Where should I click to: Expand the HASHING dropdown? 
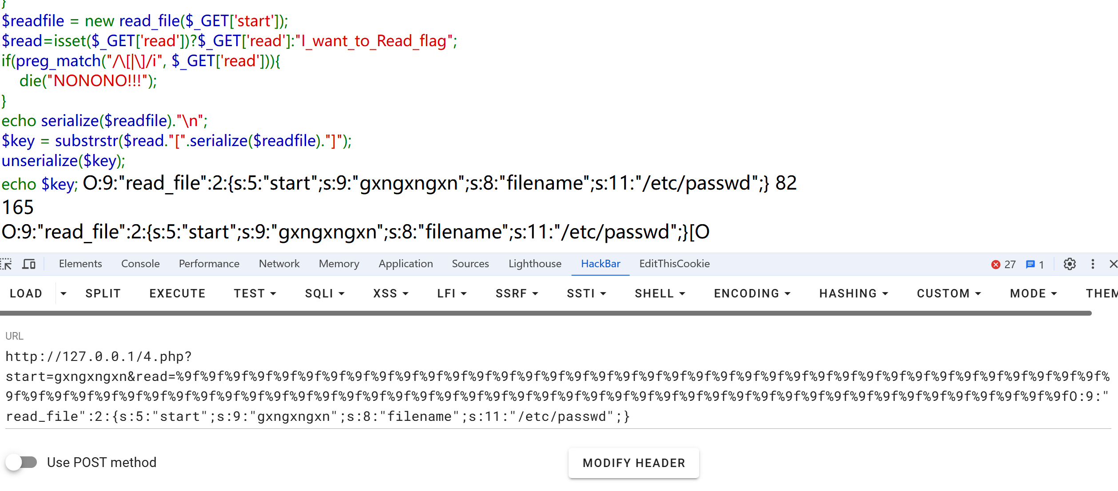853,293
